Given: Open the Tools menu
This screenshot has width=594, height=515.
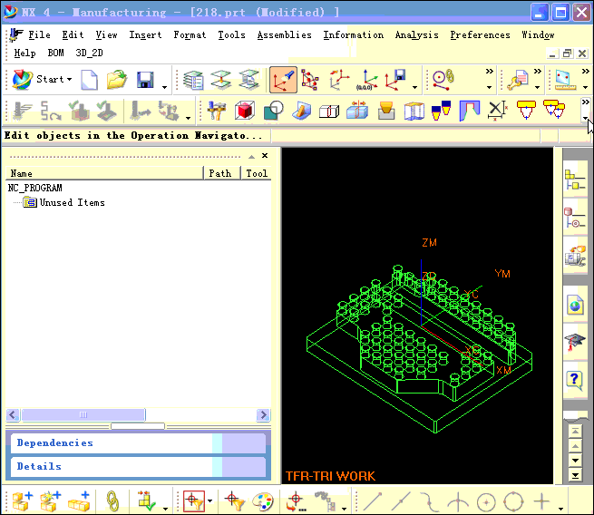Looking at the screenshot, I should tap(231, 34).
